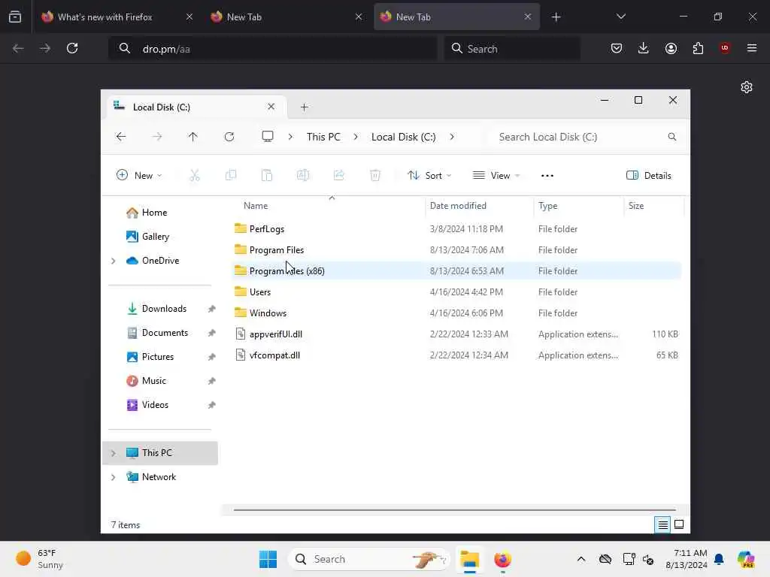Reload the Firefox page
This screenshot has height=577, width=770.
click(72, 48)
